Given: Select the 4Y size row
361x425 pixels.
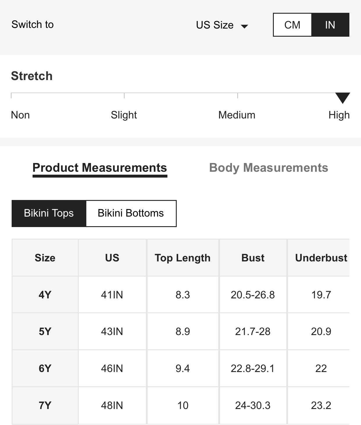Looking at the screenshot, I should coord(45,295).
